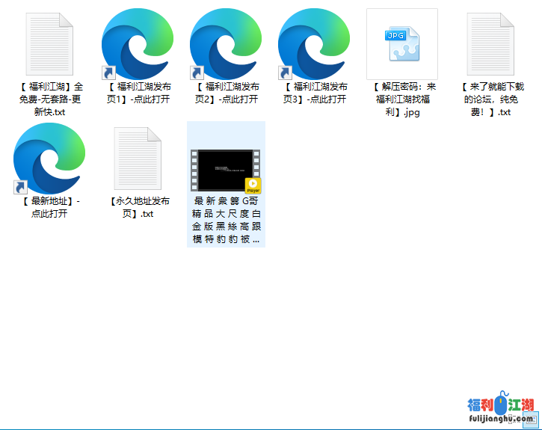This screenshot has height=430, width=542.
Task: Select the 福利江湖发布页3 -点此打开 file label
Action: pyautogui.click(x=315, y=93)
